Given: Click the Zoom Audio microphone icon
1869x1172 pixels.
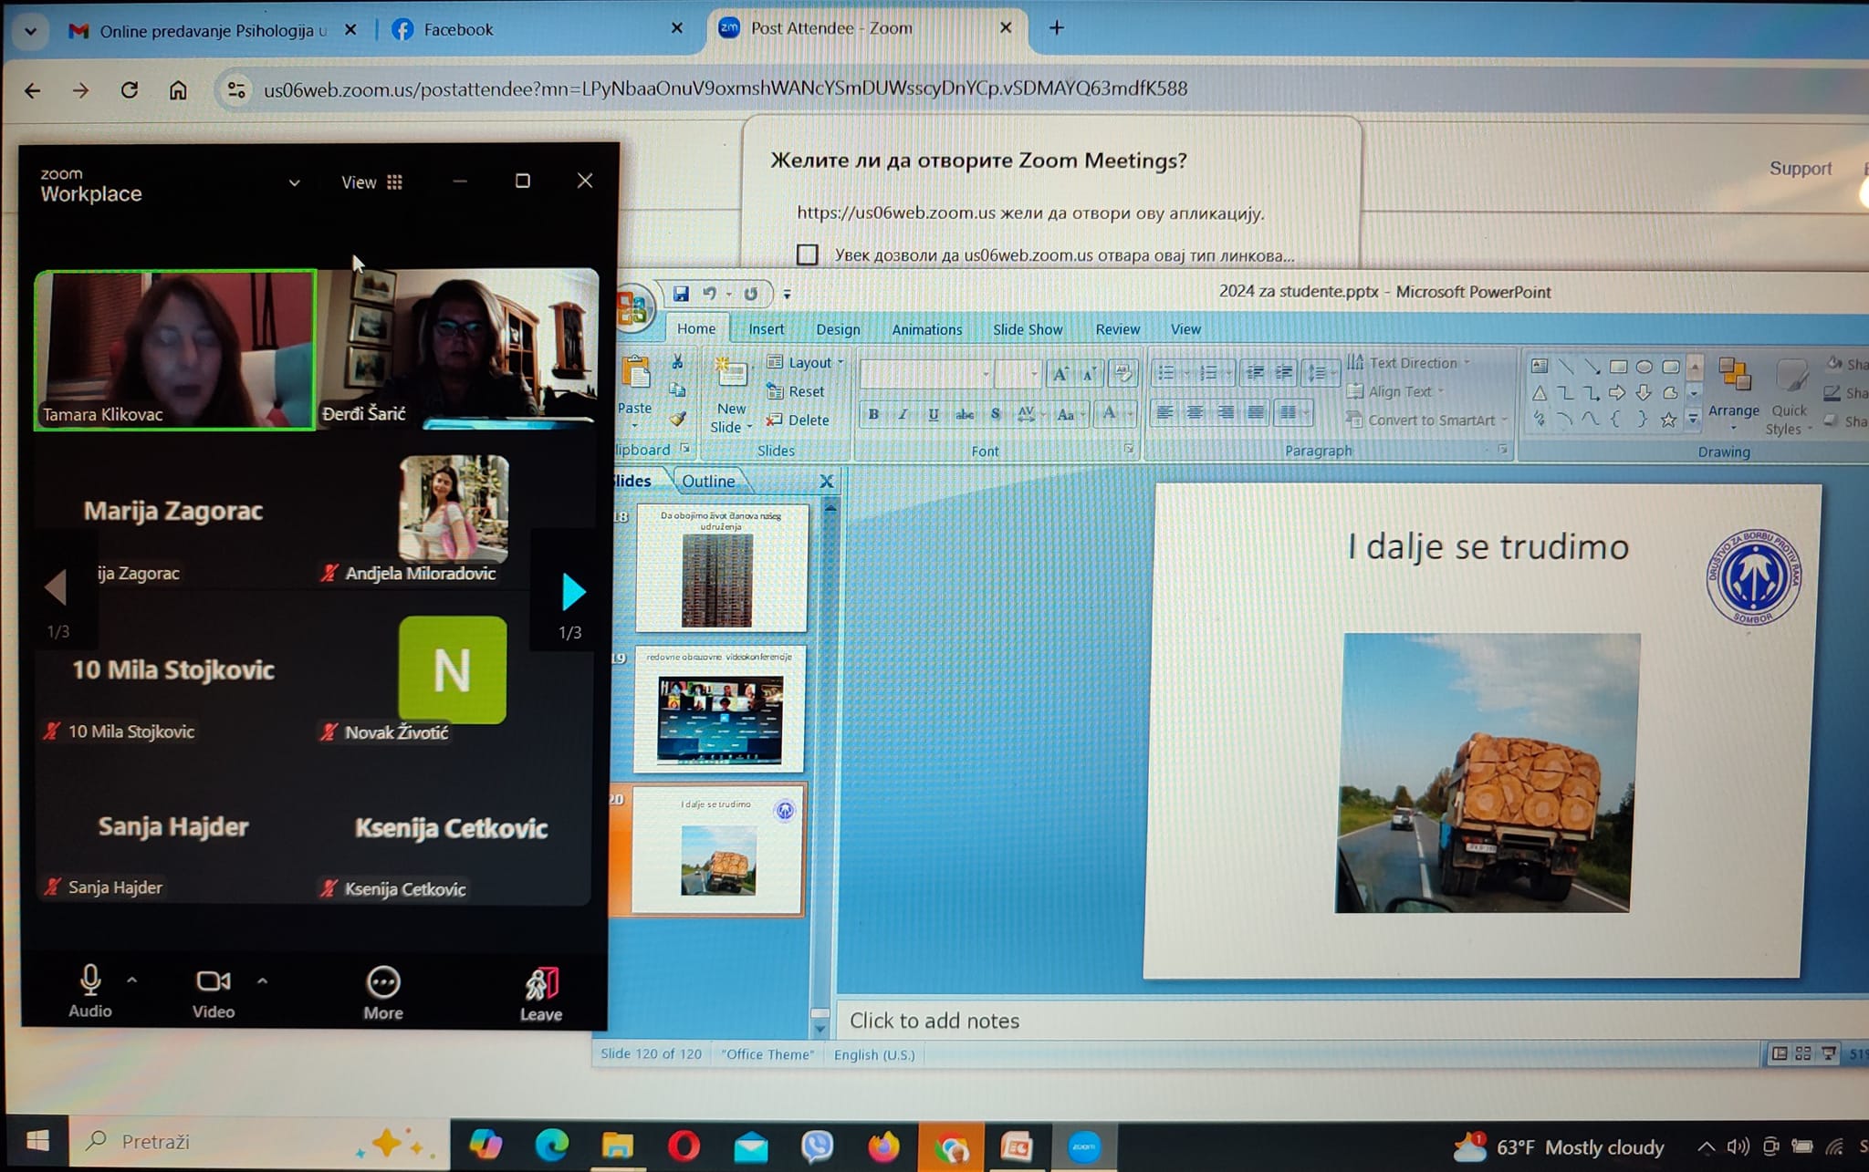Looking at the screenshot, I should [x=89, y=980].
